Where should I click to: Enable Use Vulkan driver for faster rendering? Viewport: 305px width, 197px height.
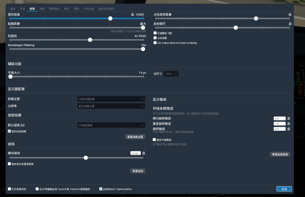[x=155, y=43]
